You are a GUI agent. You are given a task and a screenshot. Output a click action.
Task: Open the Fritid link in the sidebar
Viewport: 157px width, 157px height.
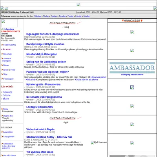pos(13,70)
